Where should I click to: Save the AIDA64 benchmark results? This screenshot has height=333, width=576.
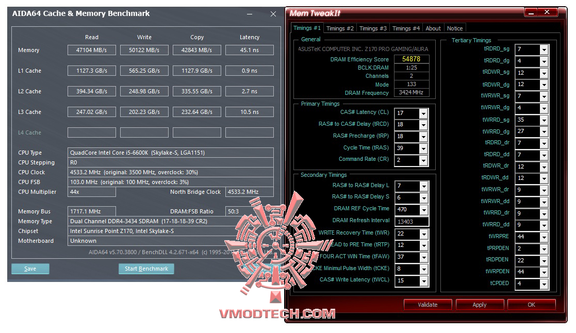(30, 269)
